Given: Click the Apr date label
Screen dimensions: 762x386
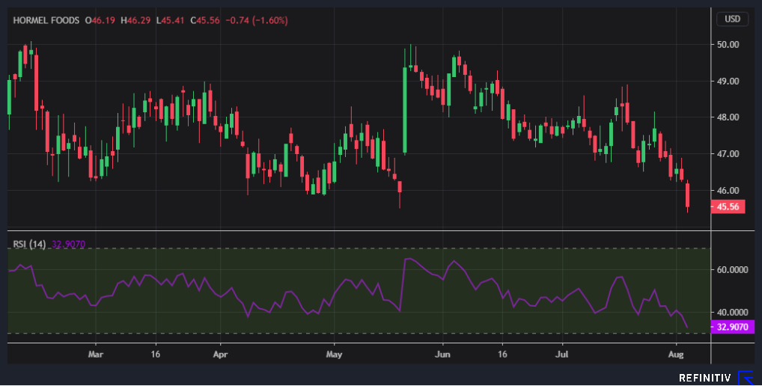Looking at the screenshot, I should pyautogui.click(x=221, y=355).
